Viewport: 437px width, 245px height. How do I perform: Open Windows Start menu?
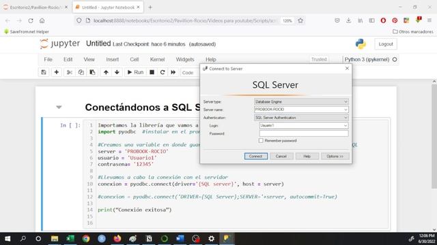[x=8, y=239]
